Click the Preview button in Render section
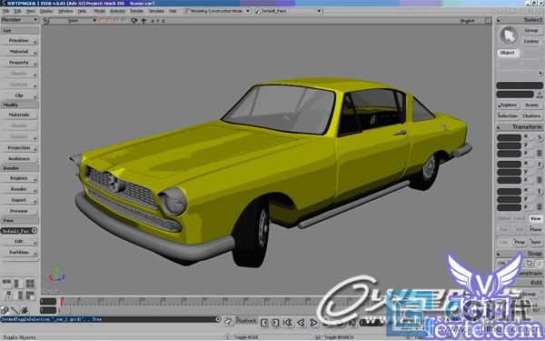The width and height of the screenshot is (545, 341). (x=19, y=211)
